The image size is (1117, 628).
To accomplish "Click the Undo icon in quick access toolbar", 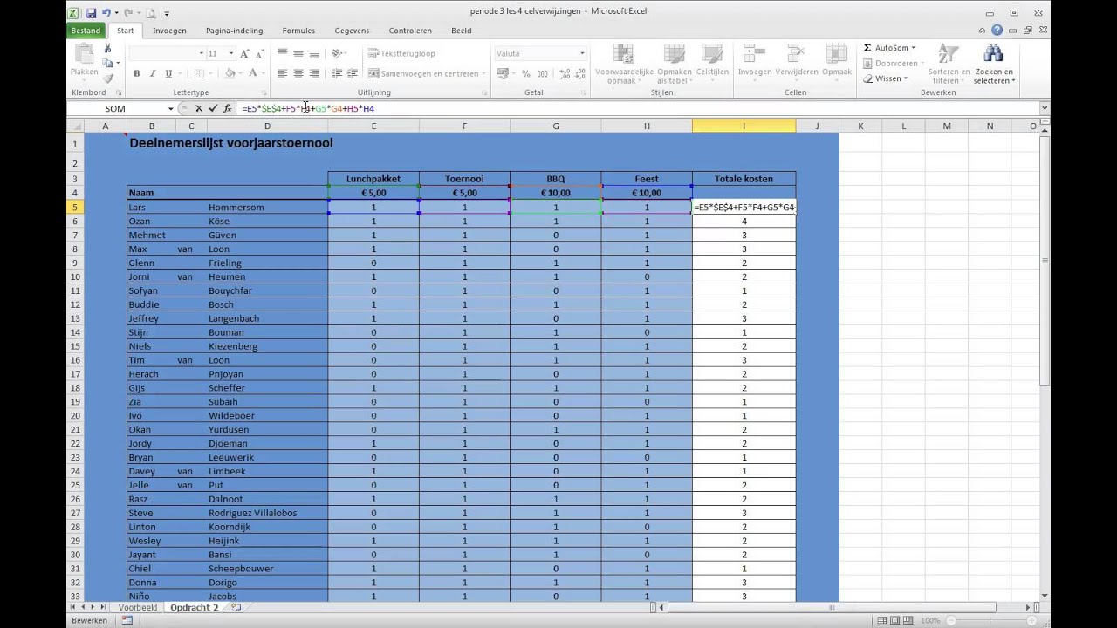I will (x=106, y=13).
